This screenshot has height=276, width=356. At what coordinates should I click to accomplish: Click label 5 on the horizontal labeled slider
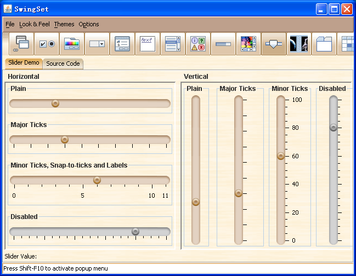click(x=83, y=196)
